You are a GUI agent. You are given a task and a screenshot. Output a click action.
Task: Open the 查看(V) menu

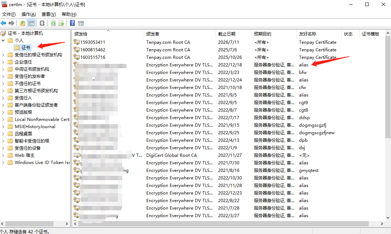pyautogui.click(x=49, y=14)
